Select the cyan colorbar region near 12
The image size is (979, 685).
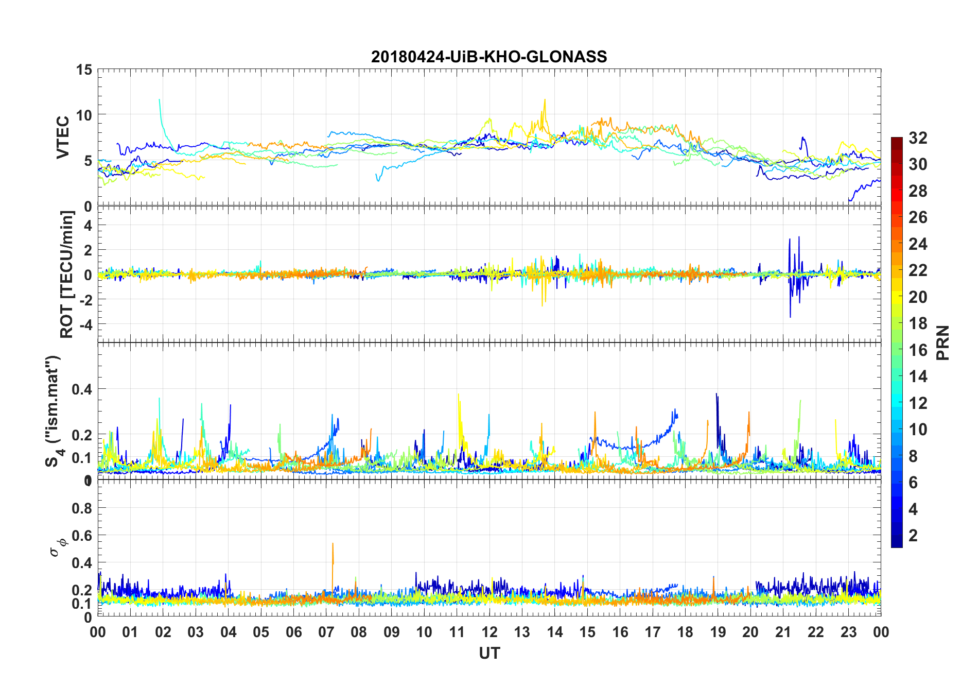coord(897,403)
